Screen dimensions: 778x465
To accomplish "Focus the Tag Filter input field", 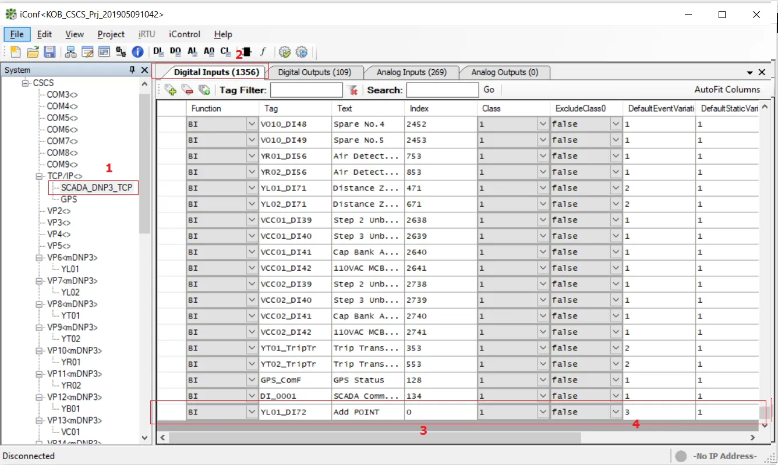I will pyautogui.click(x=306, y=90).
